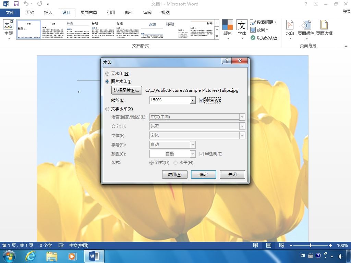Click the Save icon in quick access toolbar
Screen dimensions: 351x263
point(16,4)
